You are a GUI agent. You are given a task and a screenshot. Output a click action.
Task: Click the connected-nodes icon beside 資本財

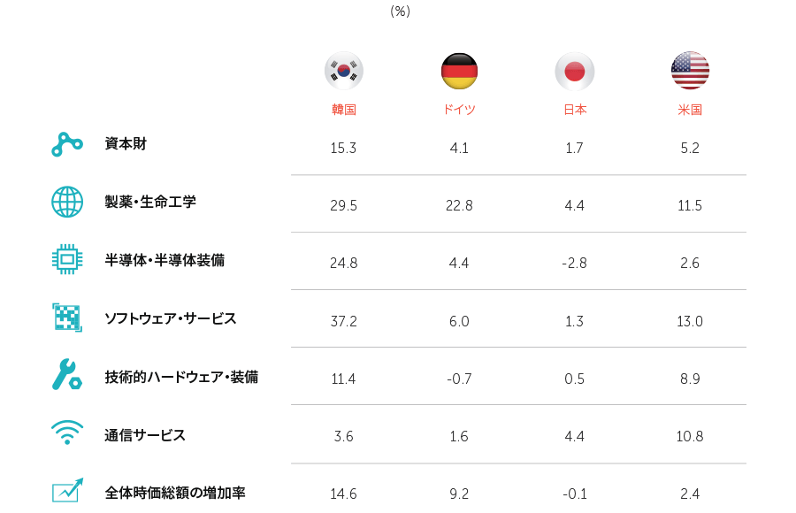pyautogui.click(x=67, y=144)
